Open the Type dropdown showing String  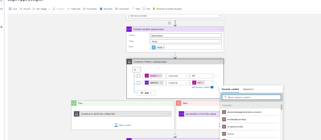[x=185, y=41]
